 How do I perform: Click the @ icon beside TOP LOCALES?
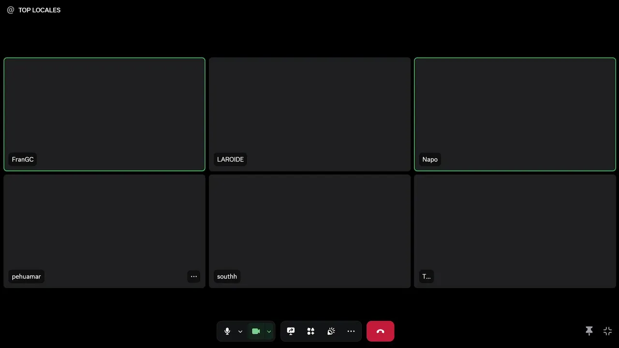point(11,10)
